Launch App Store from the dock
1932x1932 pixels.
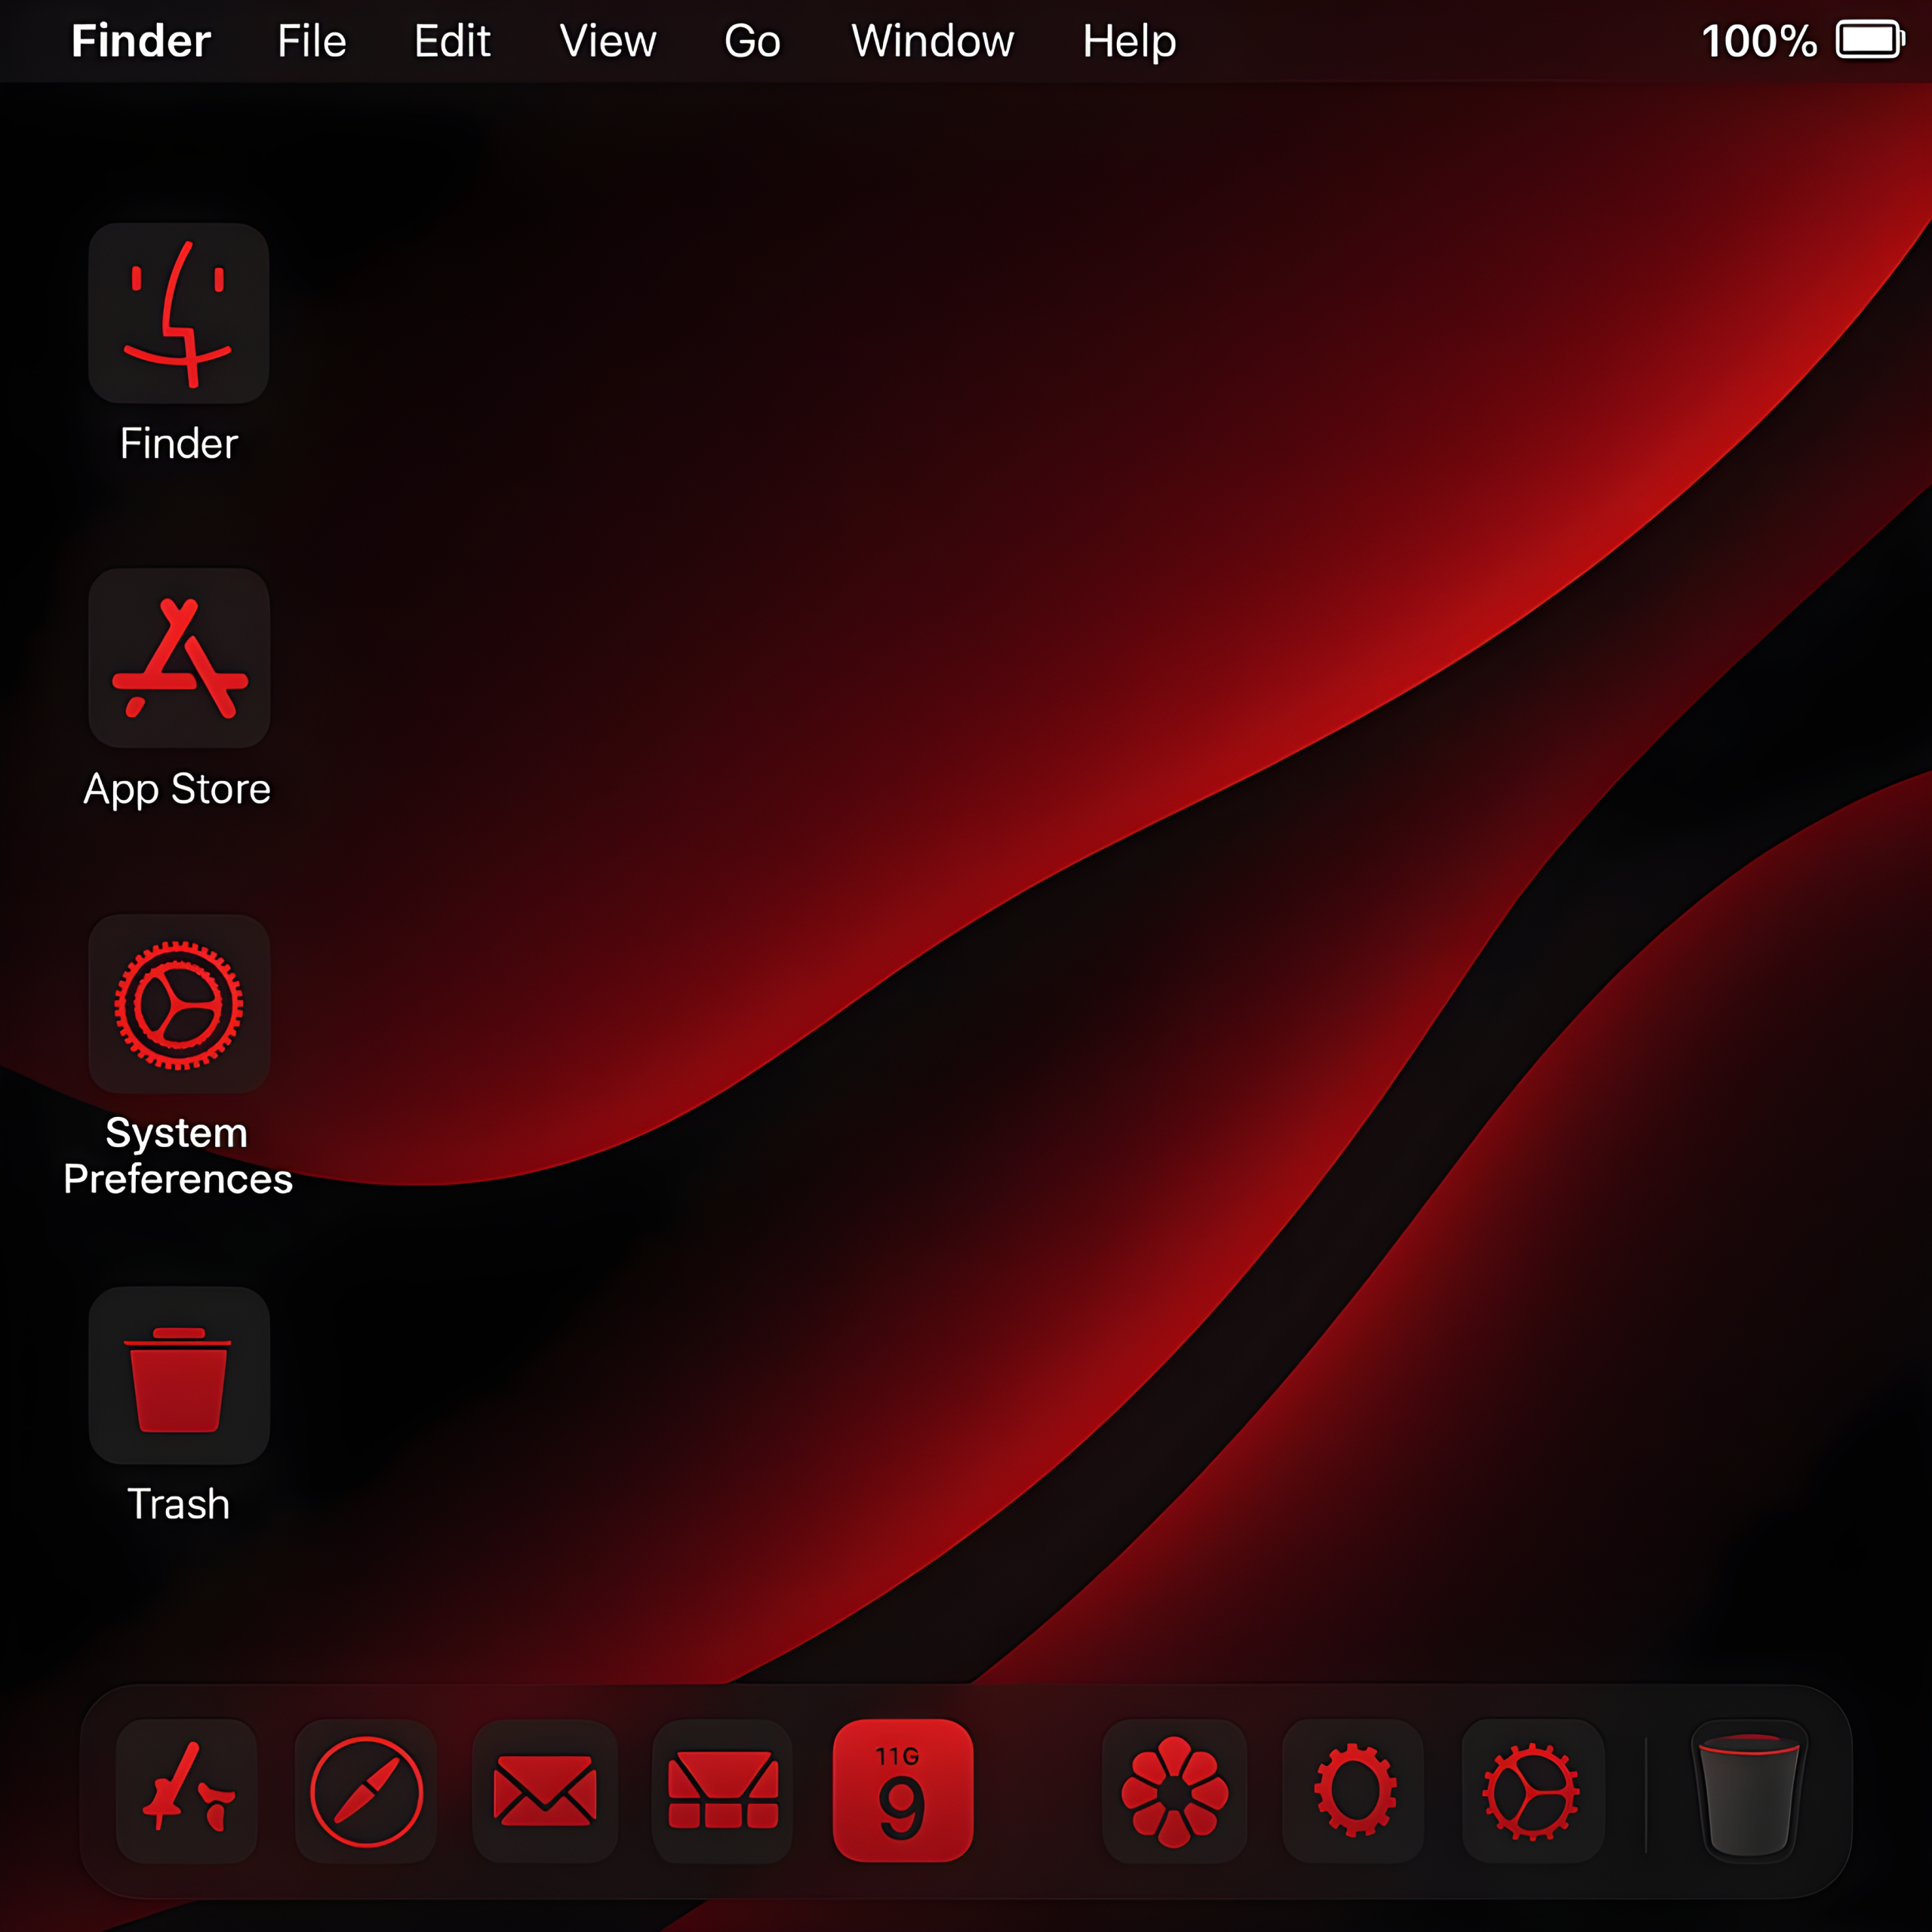(x=187, y=1791)
